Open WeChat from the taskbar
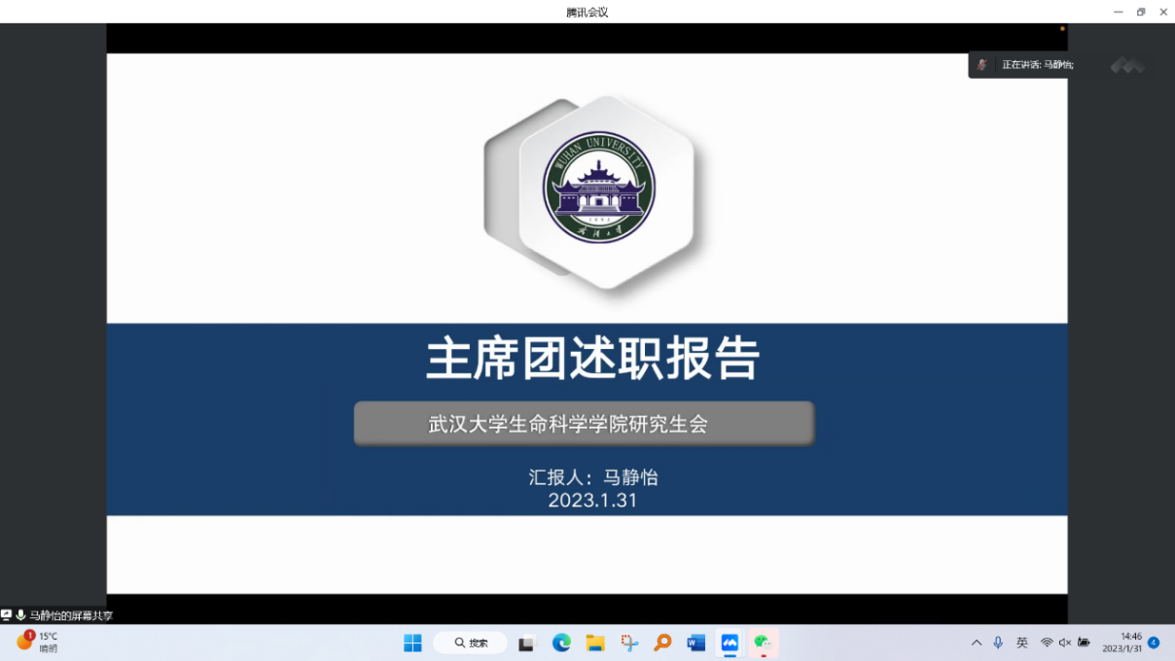The image size is (1175, 661). tap(763, 643)
